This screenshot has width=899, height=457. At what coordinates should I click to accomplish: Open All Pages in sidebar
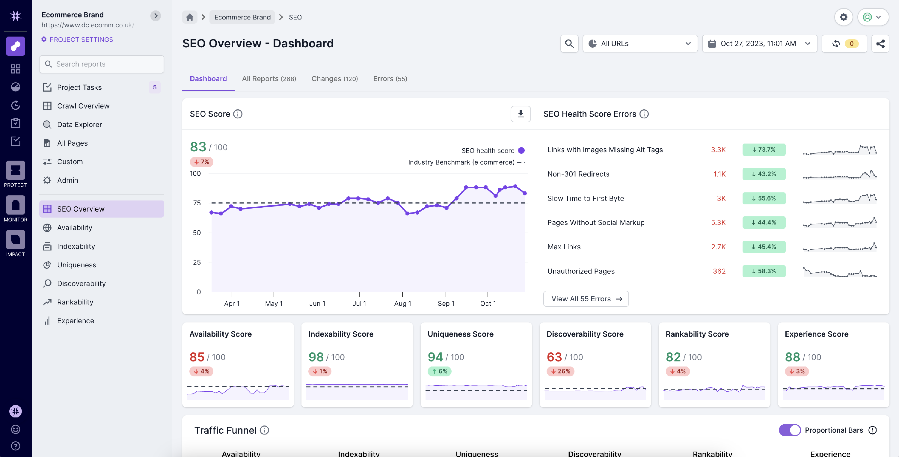point(102,143)
